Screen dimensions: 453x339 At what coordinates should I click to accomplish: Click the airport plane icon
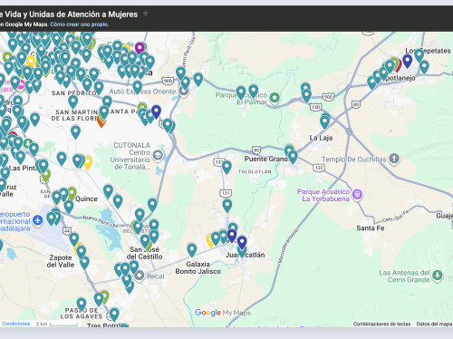click(37, 220)
